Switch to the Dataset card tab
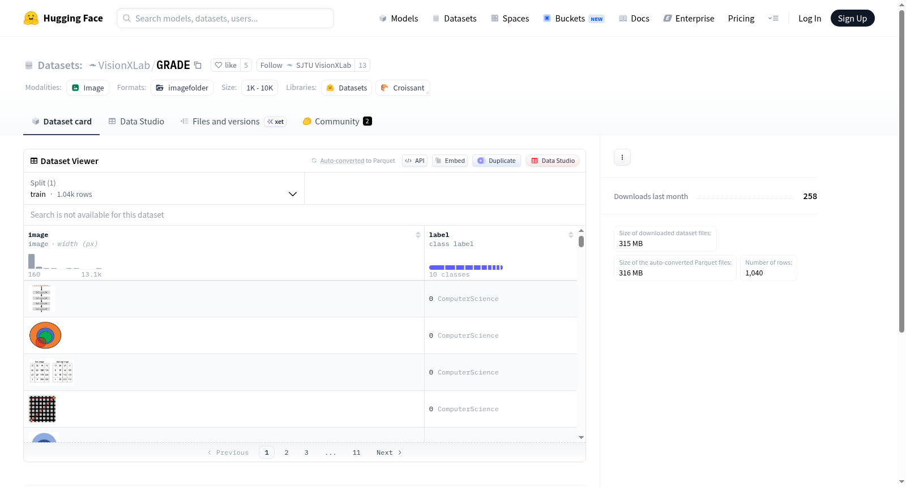Image resolution: width=906 pixels, height=487 pixels. [62, 122]
